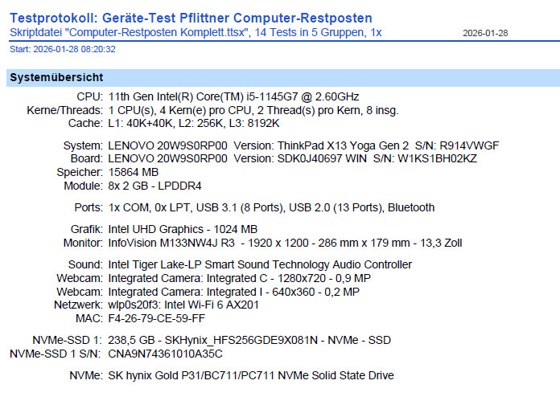560x401 pixels.
Task: Click the Netzwerk value Intel Wi-Fi 6 AX201
Action: 183,305
